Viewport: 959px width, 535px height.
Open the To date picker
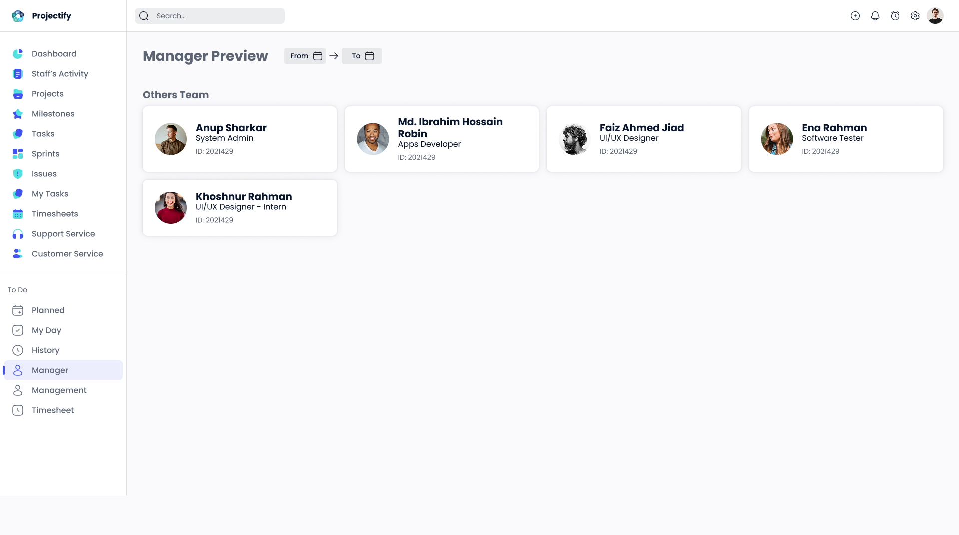pos(362,56)
